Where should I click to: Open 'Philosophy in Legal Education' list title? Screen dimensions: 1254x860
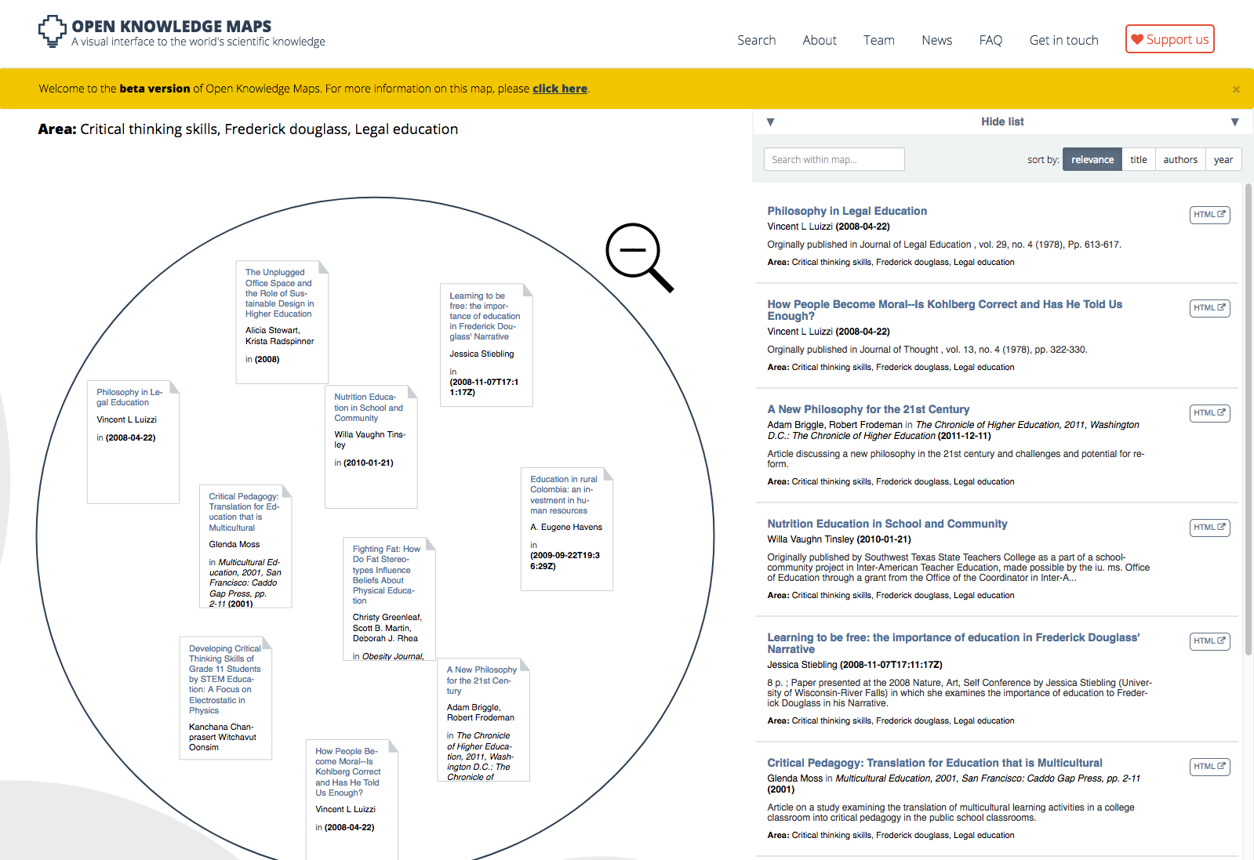click(x=847, y=211)
